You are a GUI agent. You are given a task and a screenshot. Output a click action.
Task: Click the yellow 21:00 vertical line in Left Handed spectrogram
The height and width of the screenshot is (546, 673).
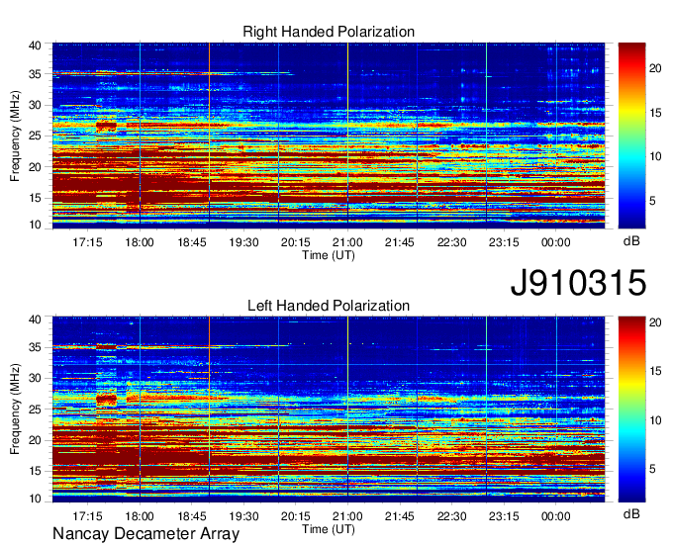[347, 408]
